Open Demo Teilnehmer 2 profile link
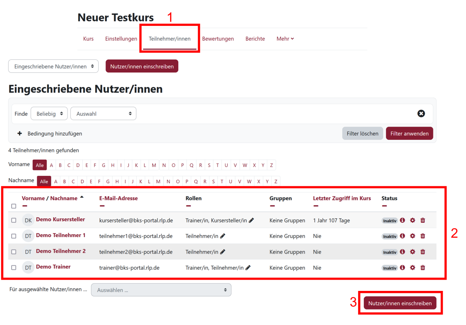Screen dimensions: 466x325 coord(61,251)
